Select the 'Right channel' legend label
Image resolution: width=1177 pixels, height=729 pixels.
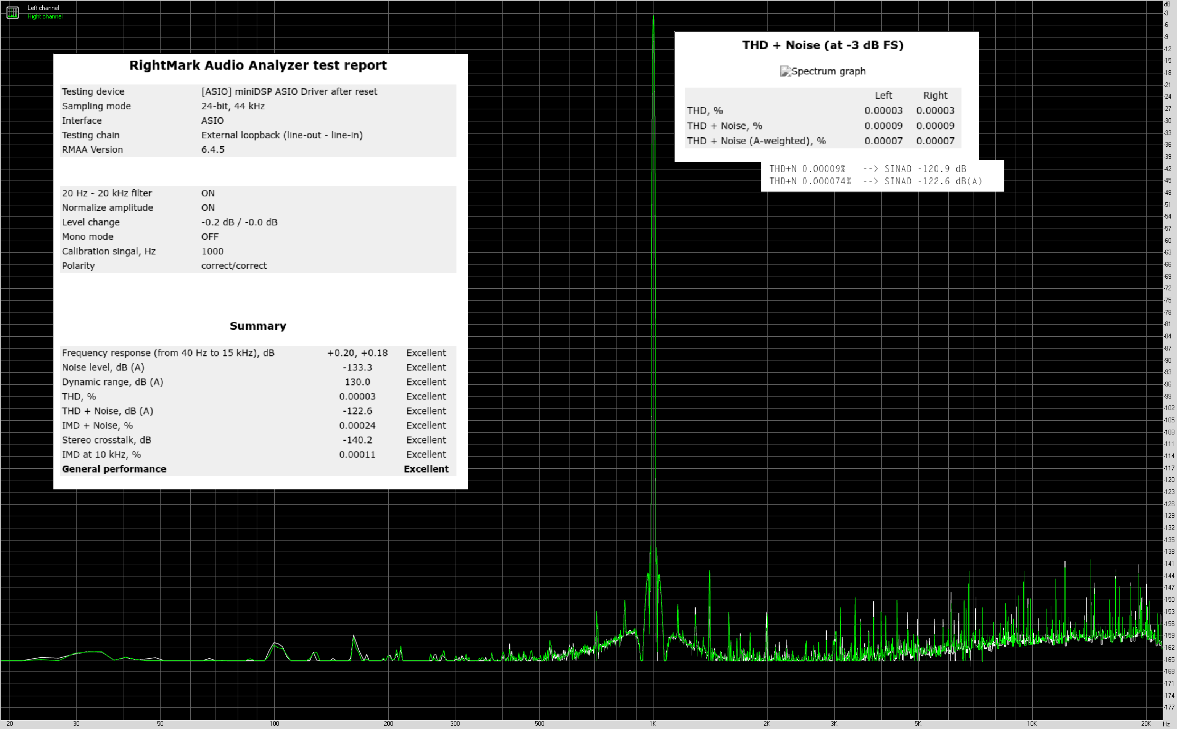point(45,16)
